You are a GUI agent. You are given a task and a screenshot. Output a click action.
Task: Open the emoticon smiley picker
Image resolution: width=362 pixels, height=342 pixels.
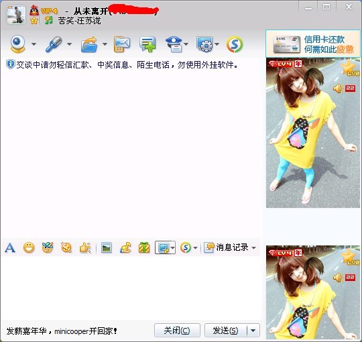pos(29,248)
